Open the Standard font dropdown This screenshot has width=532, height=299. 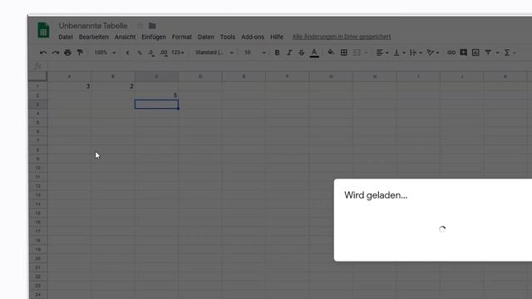(214, 52)
